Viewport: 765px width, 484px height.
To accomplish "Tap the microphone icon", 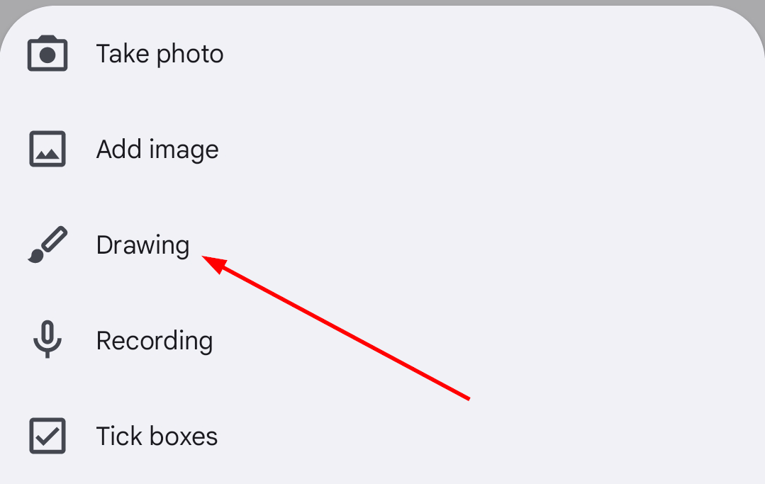I will coord(48,340).
